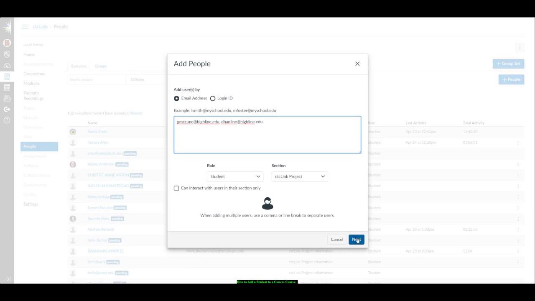Click the Canvas logo in the global sidebar
The height and width of the screenshot is (301, 535).
click(7, 27)
